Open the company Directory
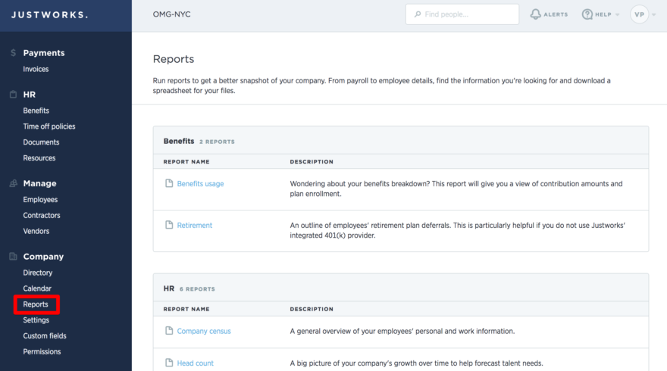The height and width of the screenshot is (371, 667). [37, 273]
